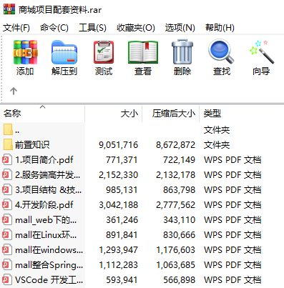Click PDF icon of 2.服务端高并发 file
Viewport: 284px width, 288px height.
(x=7, y=174)
